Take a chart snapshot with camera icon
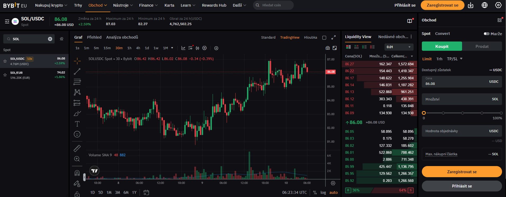This screenshot has width=506, height=197. coord(328,48)
